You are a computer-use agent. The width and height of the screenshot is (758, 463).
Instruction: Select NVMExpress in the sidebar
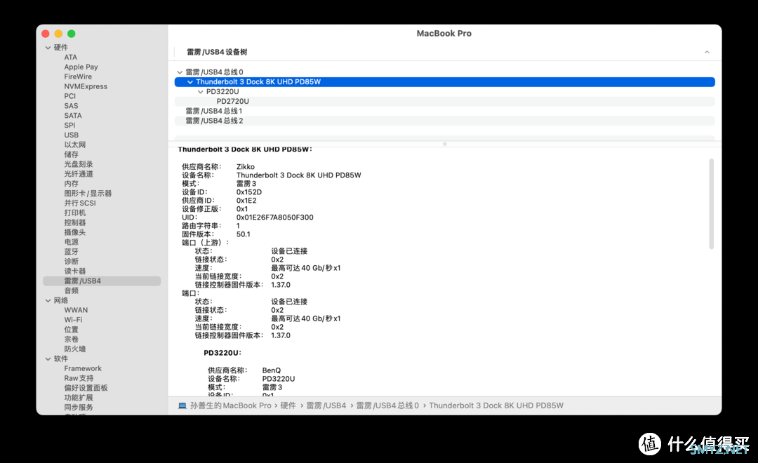point(86,86)
